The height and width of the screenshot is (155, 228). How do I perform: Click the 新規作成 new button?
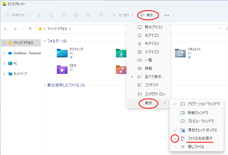tap(17, 15)
